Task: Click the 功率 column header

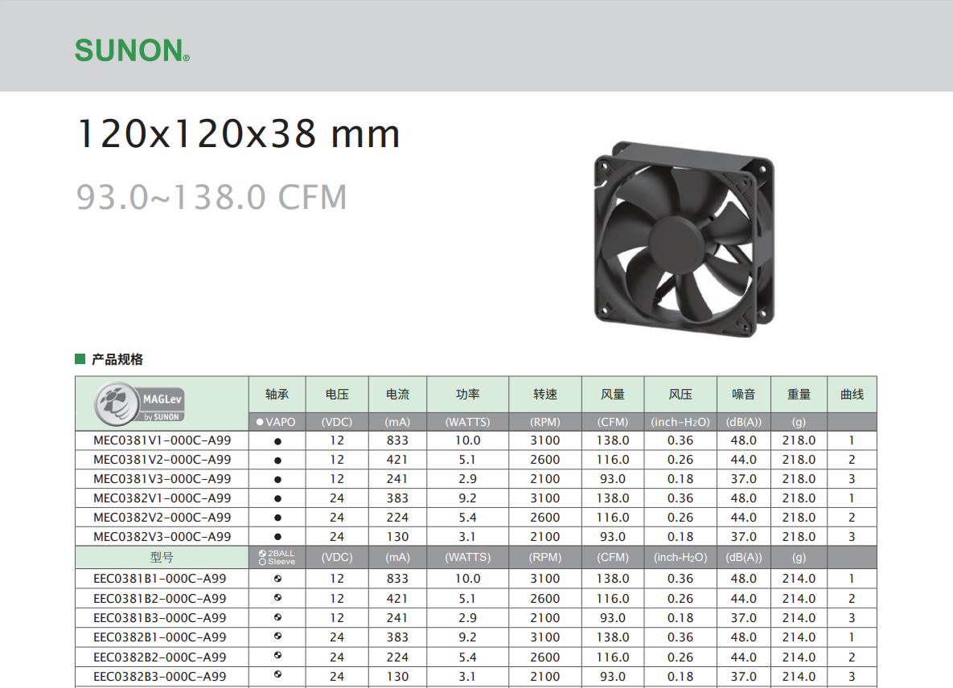Action: pos(467,395)
